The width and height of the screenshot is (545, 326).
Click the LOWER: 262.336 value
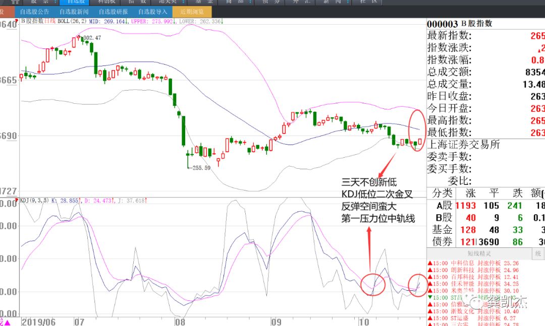coord(200,21)
